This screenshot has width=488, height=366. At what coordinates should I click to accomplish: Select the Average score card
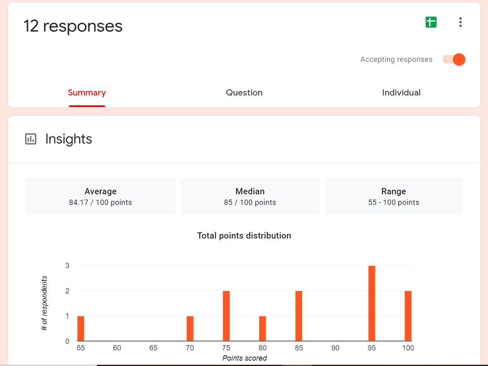tap(100, 196)
